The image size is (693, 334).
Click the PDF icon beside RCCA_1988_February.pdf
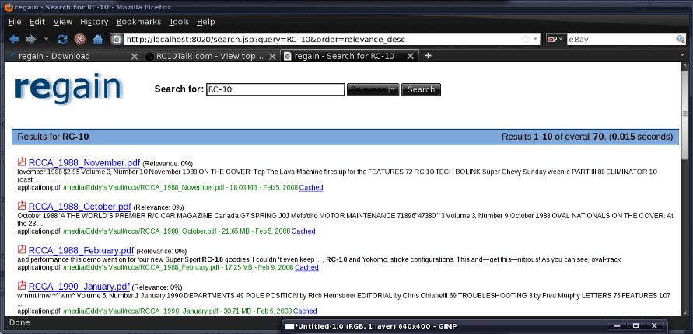click(22, 250)
